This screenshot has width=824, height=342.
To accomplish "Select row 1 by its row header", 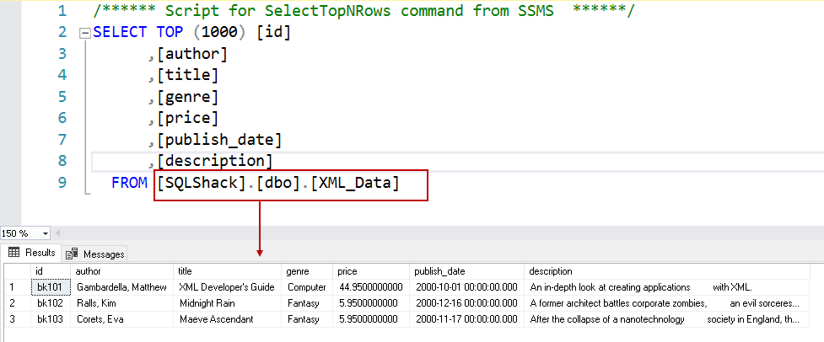I will pyautogui.click(x=14, y=287).
